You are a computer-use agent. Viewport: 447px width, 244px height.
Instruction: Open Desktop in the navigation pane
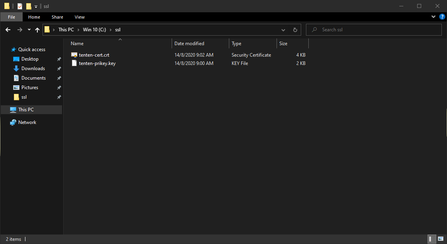coord(30,59)
